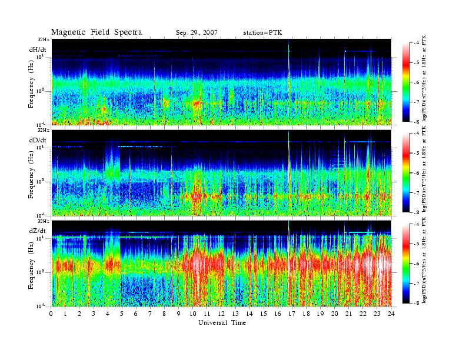Viewport: 466px width, 360px height.
Task: Click the '-8' value on dH/dt color bar
Action: coord(417,122)
